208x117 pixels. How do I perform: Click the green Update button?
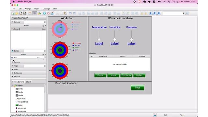click(139, 75)
